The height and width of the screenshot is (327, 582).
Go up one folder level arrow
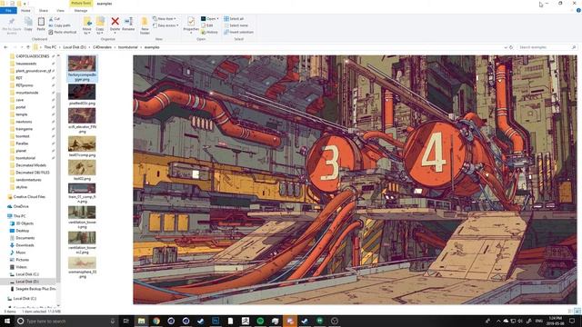(x=28, y=47)
